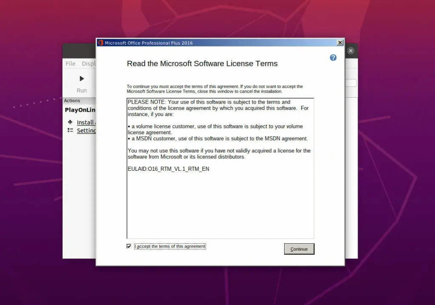Click the plus icon beside the Install link
The width and height of the screenshot is (435, 305).
click(x=70, y=122)
